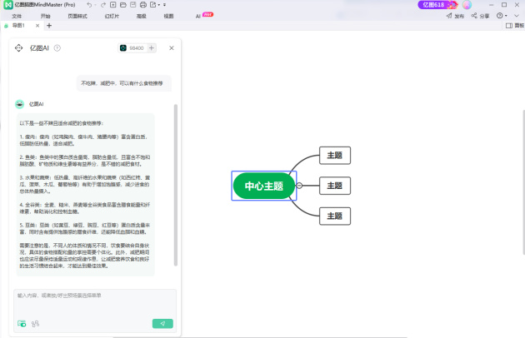Click the save icon in quick toolbar
The height and width of the screenshot is (338, 525).
(x=132, y=5)
